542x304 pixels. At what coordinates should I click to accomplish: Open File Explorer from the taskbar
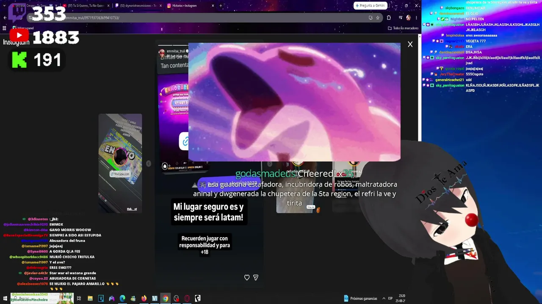click(x=90, y=299)
